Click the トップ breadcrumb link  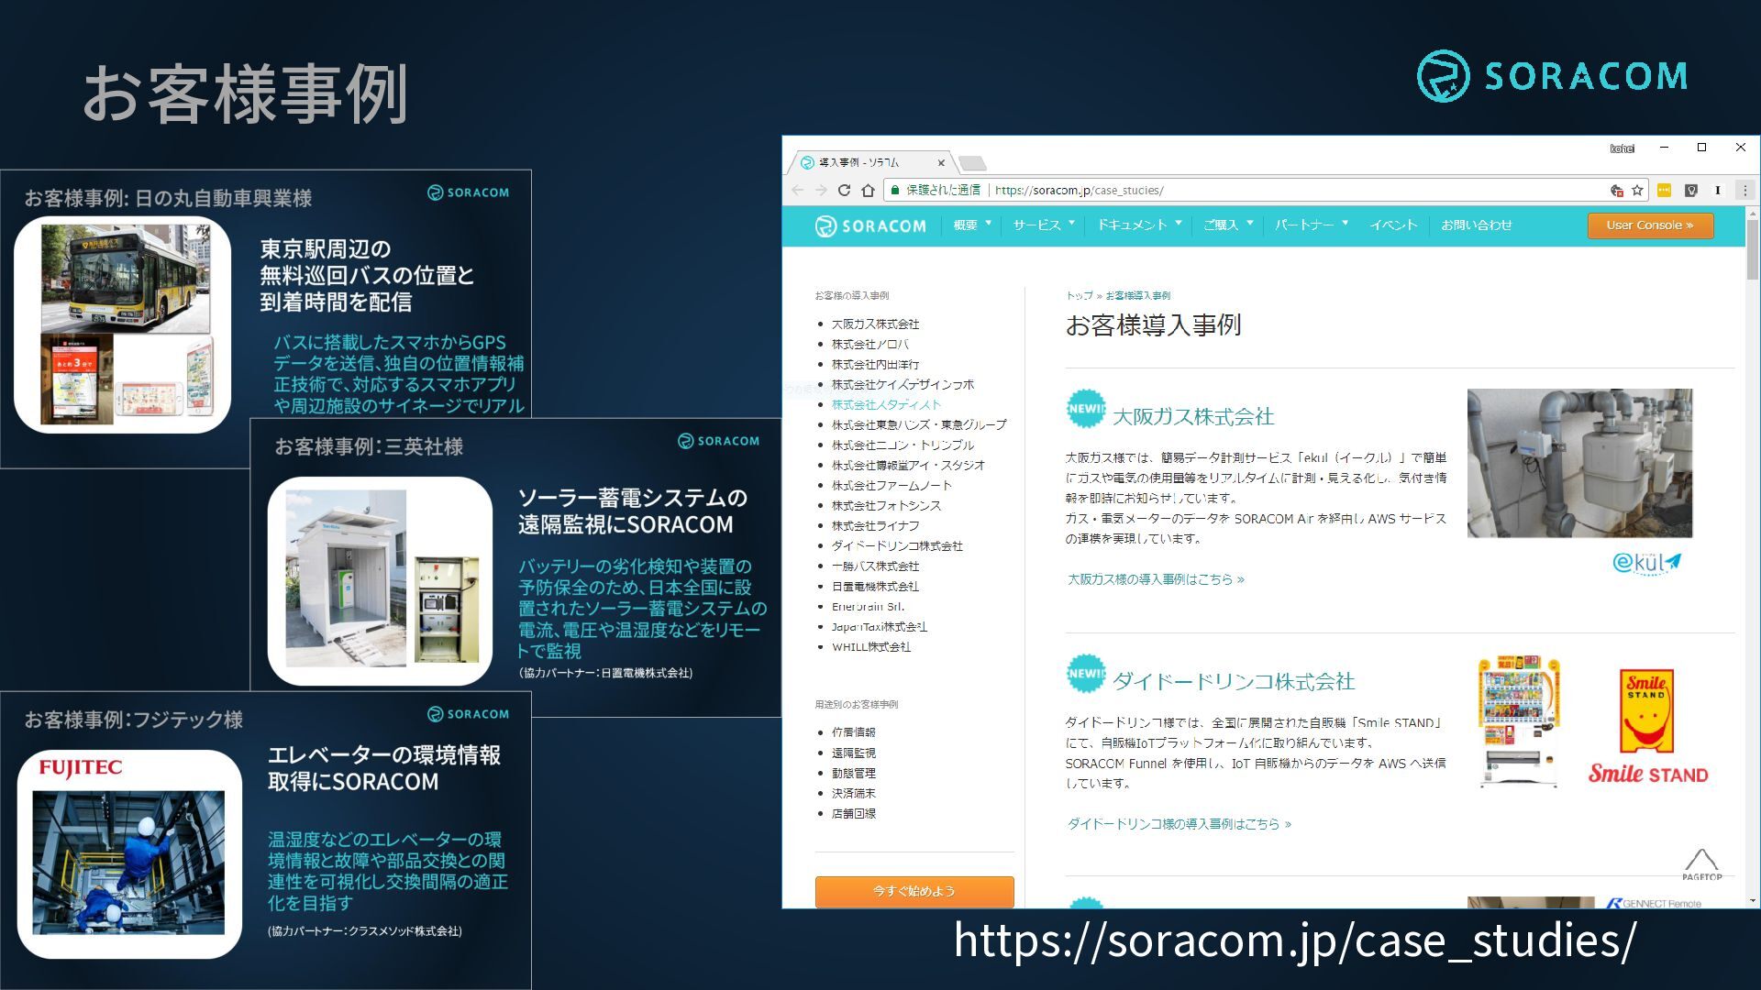(1079, 296)
